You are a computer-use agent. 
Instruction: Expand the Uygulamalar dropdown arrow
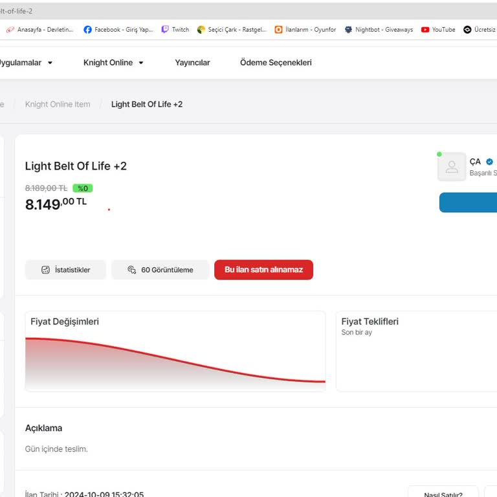50,63
